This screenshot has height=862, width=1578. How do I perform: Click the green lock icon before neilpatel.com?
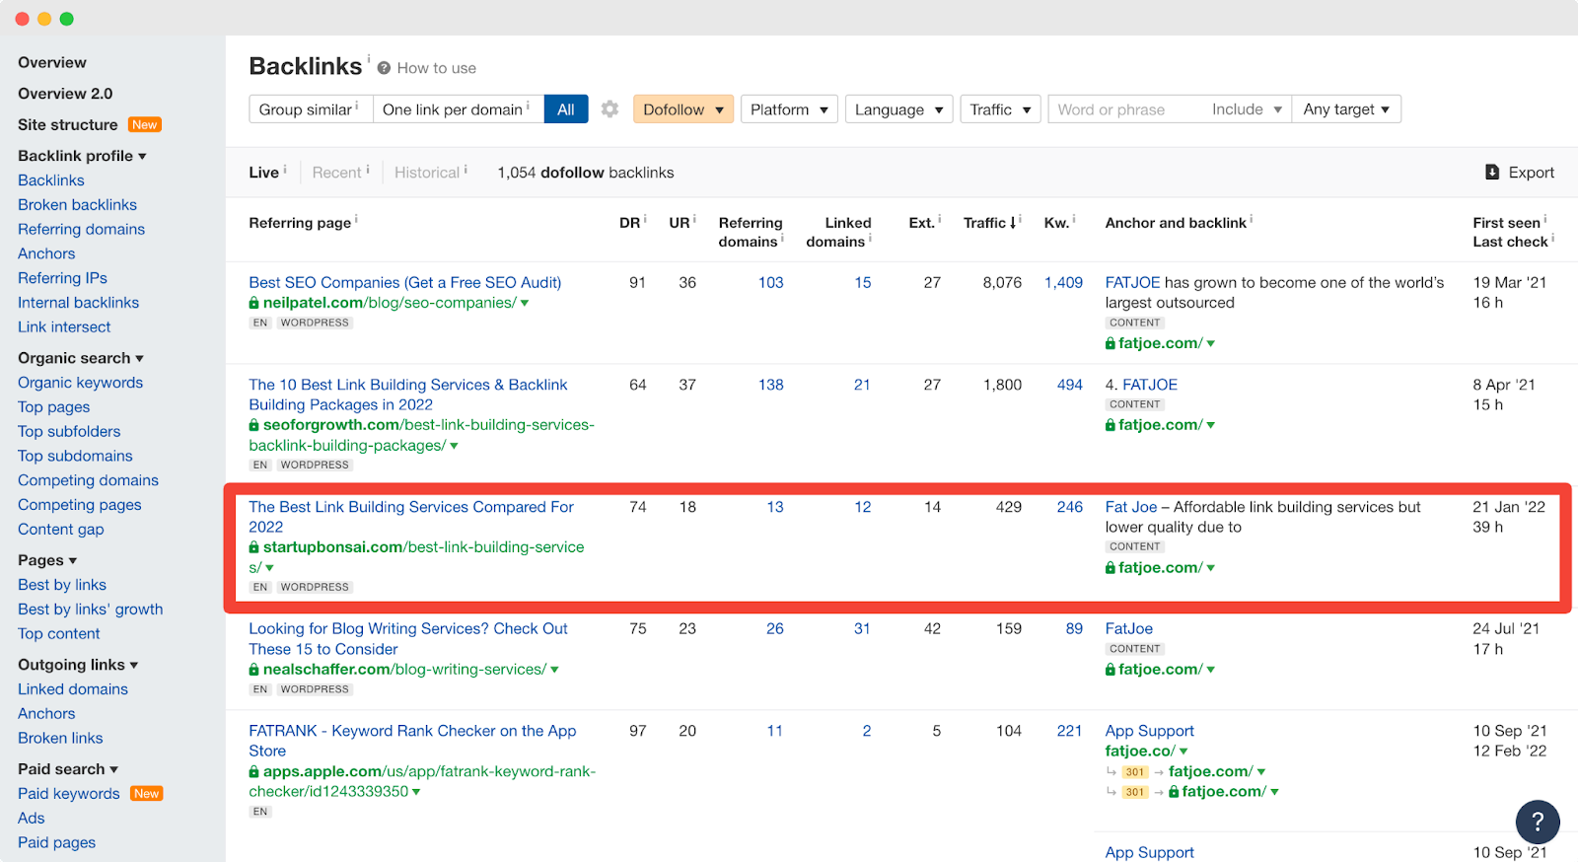[x=254, y=304]
